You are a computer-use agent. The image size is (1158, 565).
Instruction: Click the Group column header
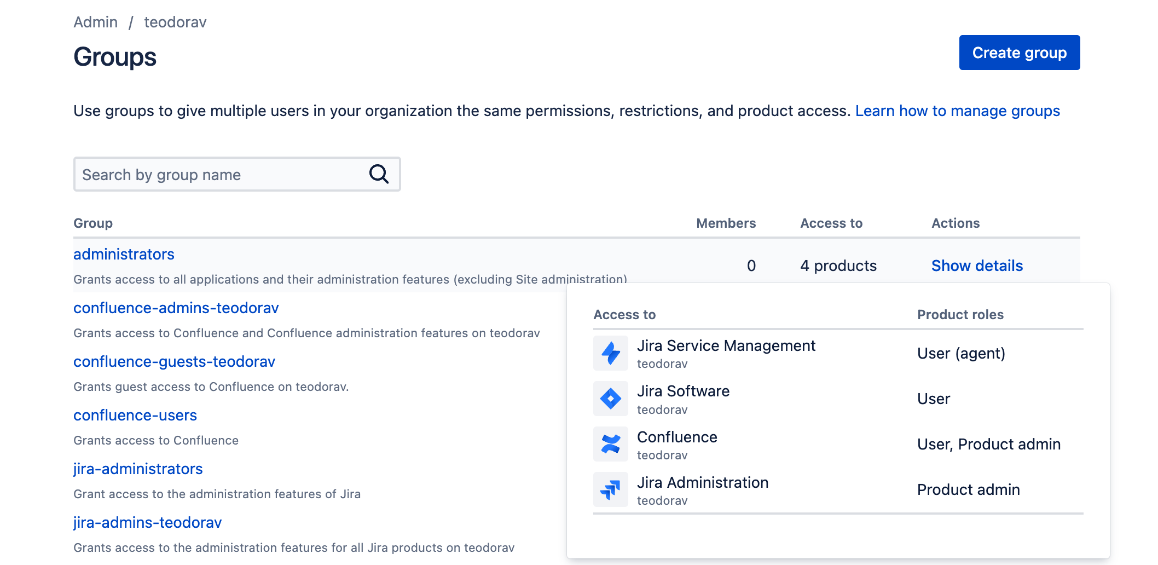[93, 223]
